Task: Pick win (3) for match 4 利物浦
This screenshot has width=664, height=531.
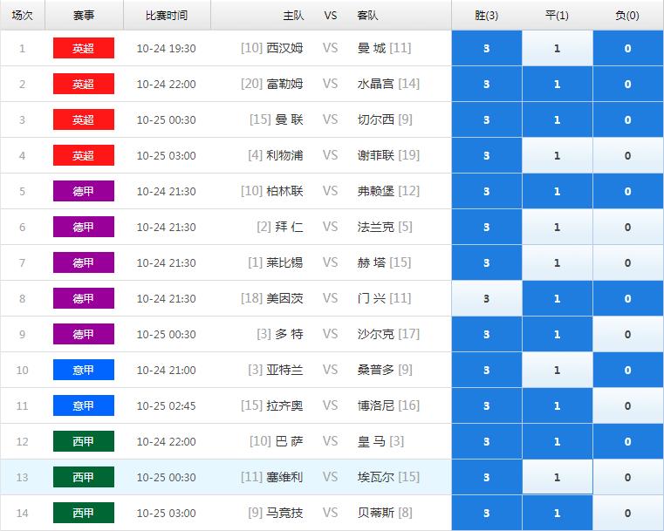Action: pos(487,155)
